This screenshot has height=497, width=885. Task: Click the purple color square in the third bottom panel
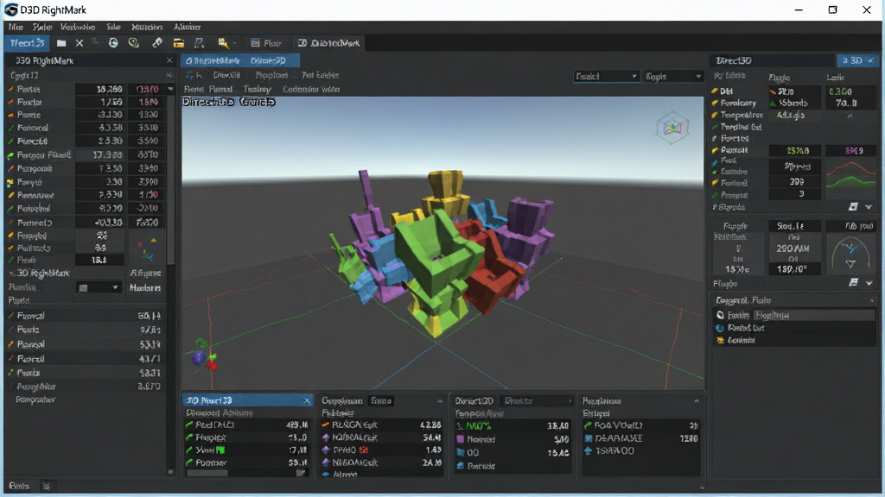pos(460,439)
